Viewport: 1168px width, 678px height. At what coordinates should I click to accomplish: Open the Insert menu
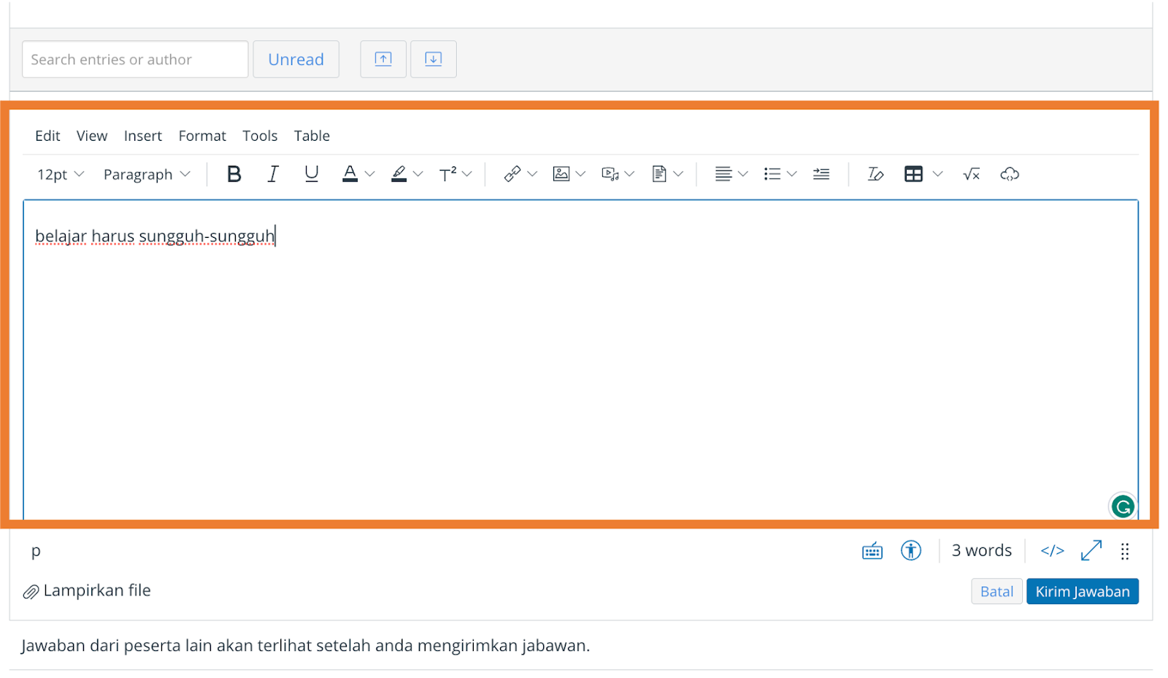(143, 136)
